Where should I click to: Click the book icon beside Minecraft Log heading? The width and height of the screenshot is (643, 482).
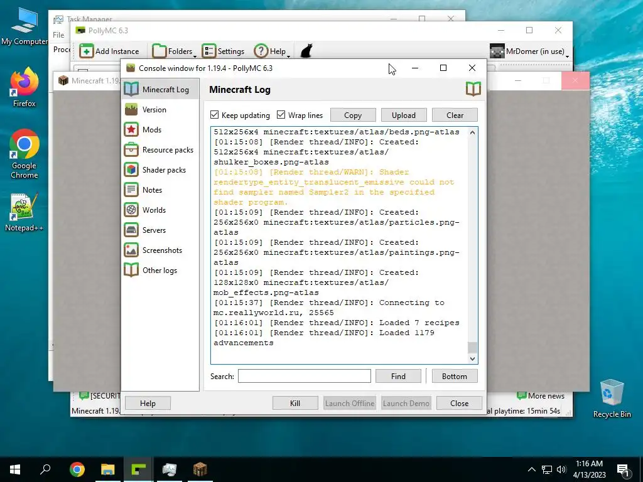point(473,89)
